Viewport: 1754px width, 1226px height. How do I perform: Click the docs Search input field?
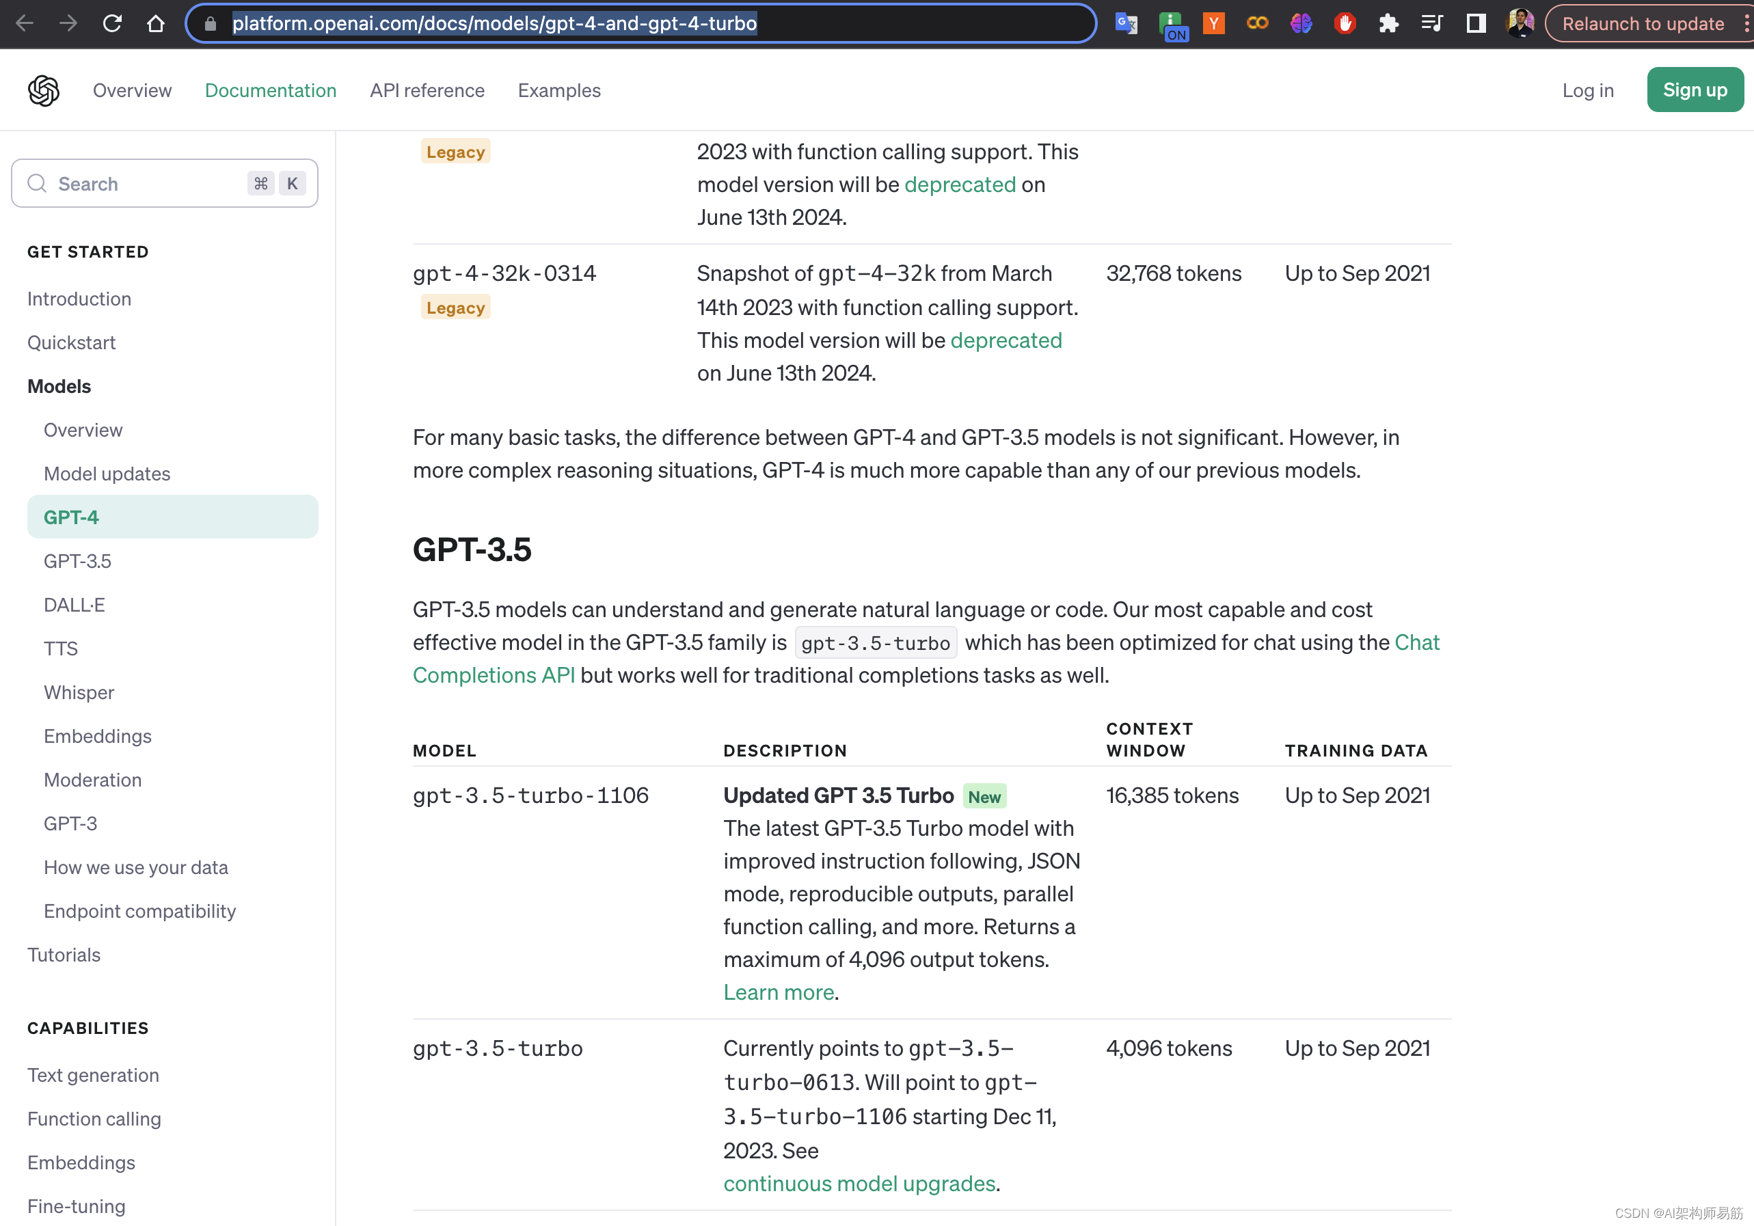(x=145, y=183)
